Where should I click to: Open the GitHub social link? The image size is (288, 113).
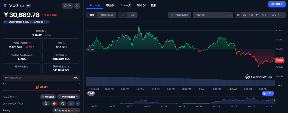click(62, 103)
